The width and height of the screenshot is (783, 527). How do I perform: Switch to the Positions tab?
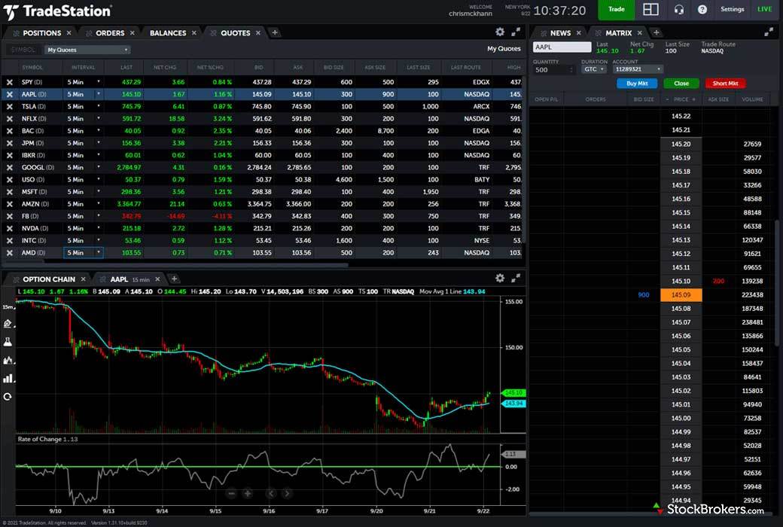click(x=41, y=33)
